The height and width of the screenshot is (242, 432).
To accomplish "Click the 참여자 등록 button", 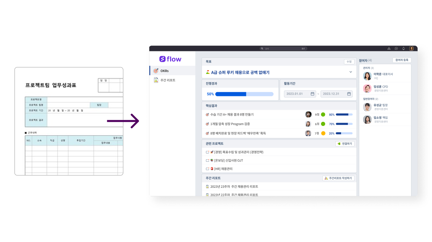I will [402, 60].
